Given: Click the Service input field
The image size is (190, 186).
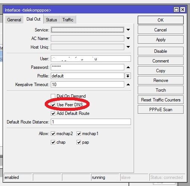Looking at the screenshot, I should pos(87,30).
